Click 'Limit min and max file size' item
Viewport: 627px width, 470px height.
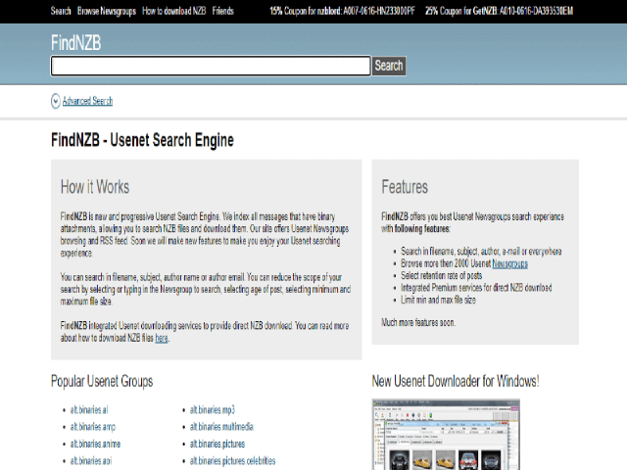(438, 301)
